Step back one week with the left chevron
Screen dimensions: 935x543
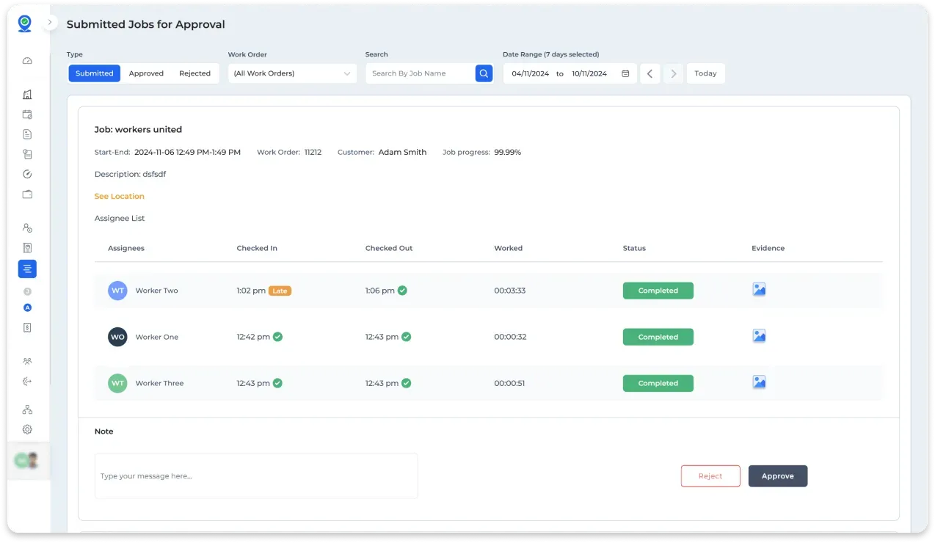tap(650, 73)
